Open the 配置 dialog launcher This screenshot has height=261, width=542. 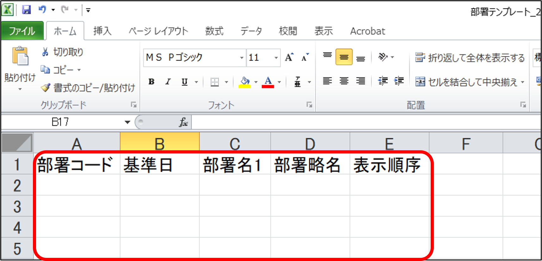click(523, 105)
